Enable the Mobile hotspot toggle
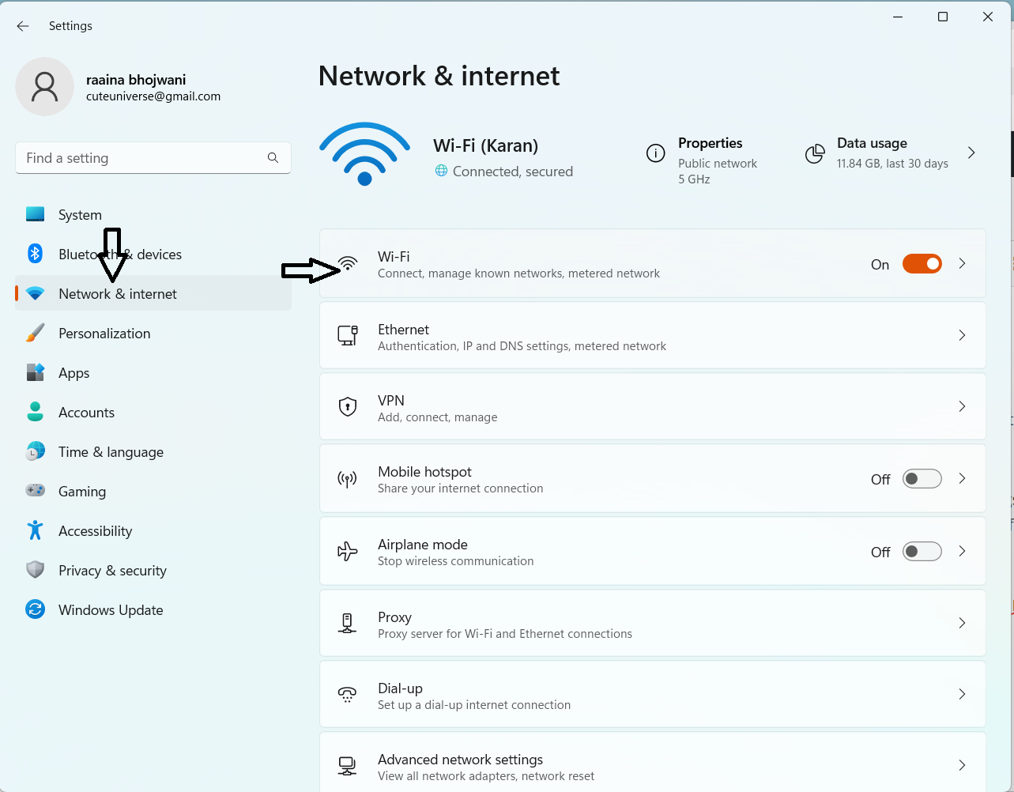The width and height of the screenshot is (1014, 792). click(x=922, y=479)
